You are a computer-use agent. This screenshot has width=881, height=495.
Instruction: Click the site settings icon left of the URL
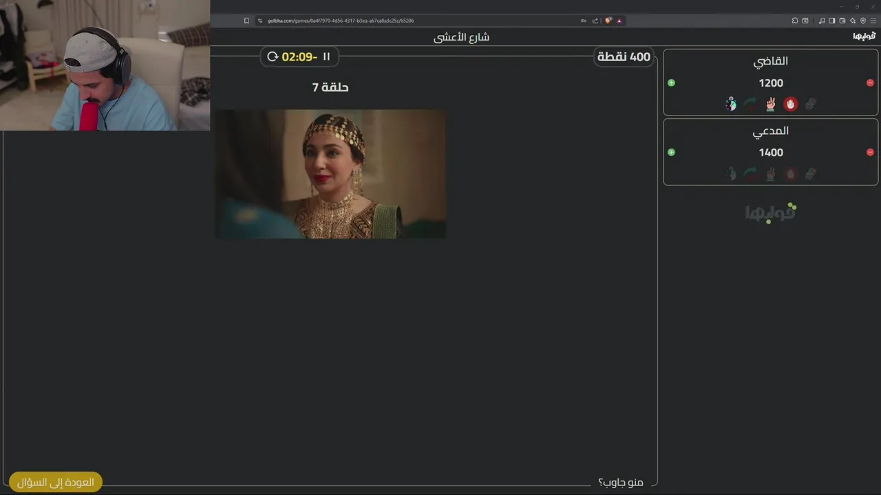pyautogui.click(x=259, y=21)
